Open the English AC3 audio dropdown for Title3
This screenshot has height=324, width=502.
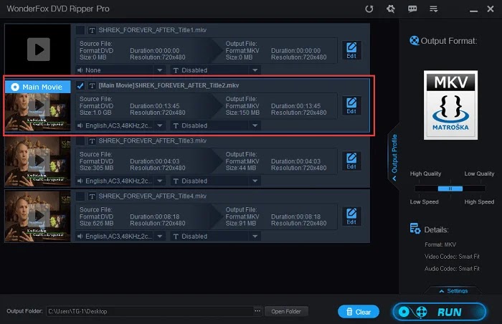tap(120, 181)
